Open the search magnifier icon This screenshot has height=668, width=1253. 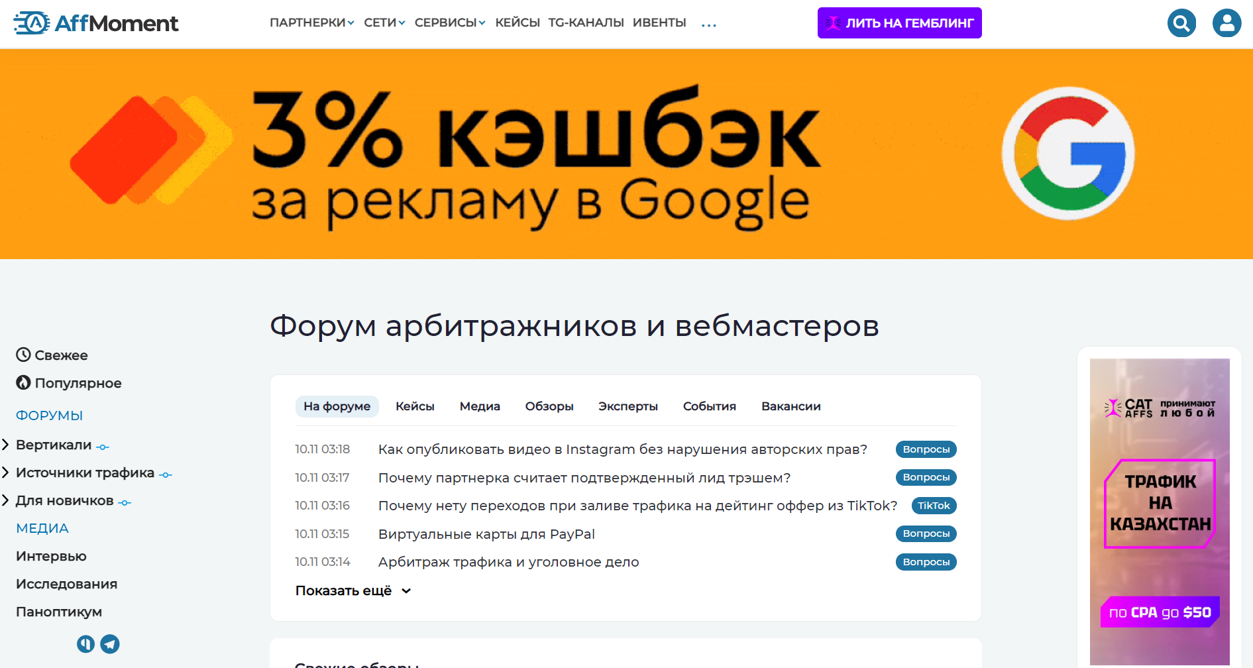(1181, 23)
